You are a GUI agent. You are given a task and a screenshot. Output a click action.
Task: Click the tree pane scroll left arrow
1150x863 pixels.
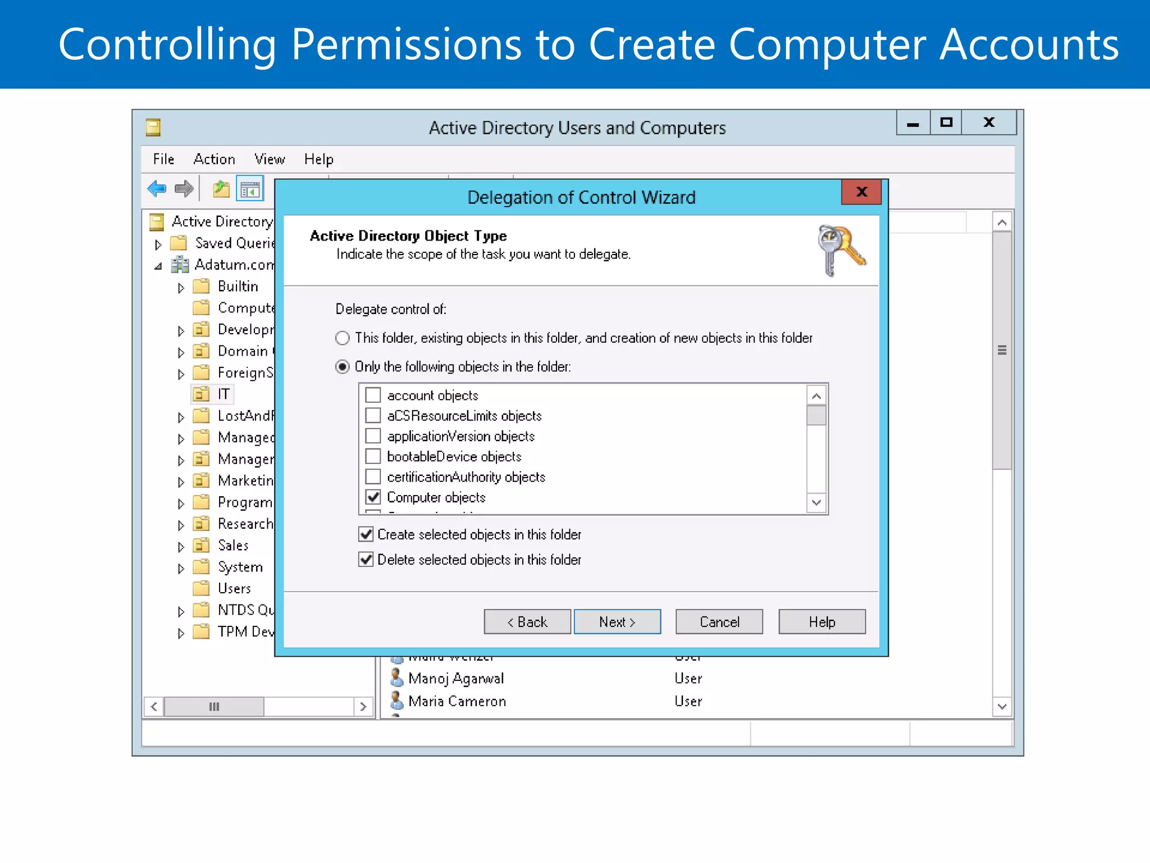click(154, 707)
